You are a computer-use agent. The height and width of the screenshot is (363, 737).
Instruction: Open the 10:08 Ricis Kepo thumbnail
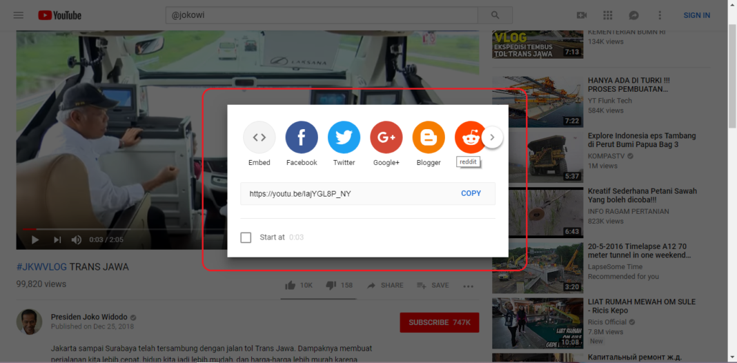coord(538,324)
